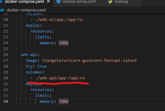This screenshot has width=165, height=111.
Task: Click the './web-ui/app:/app:ro' volume text
Action: click(x=59, y=20)
